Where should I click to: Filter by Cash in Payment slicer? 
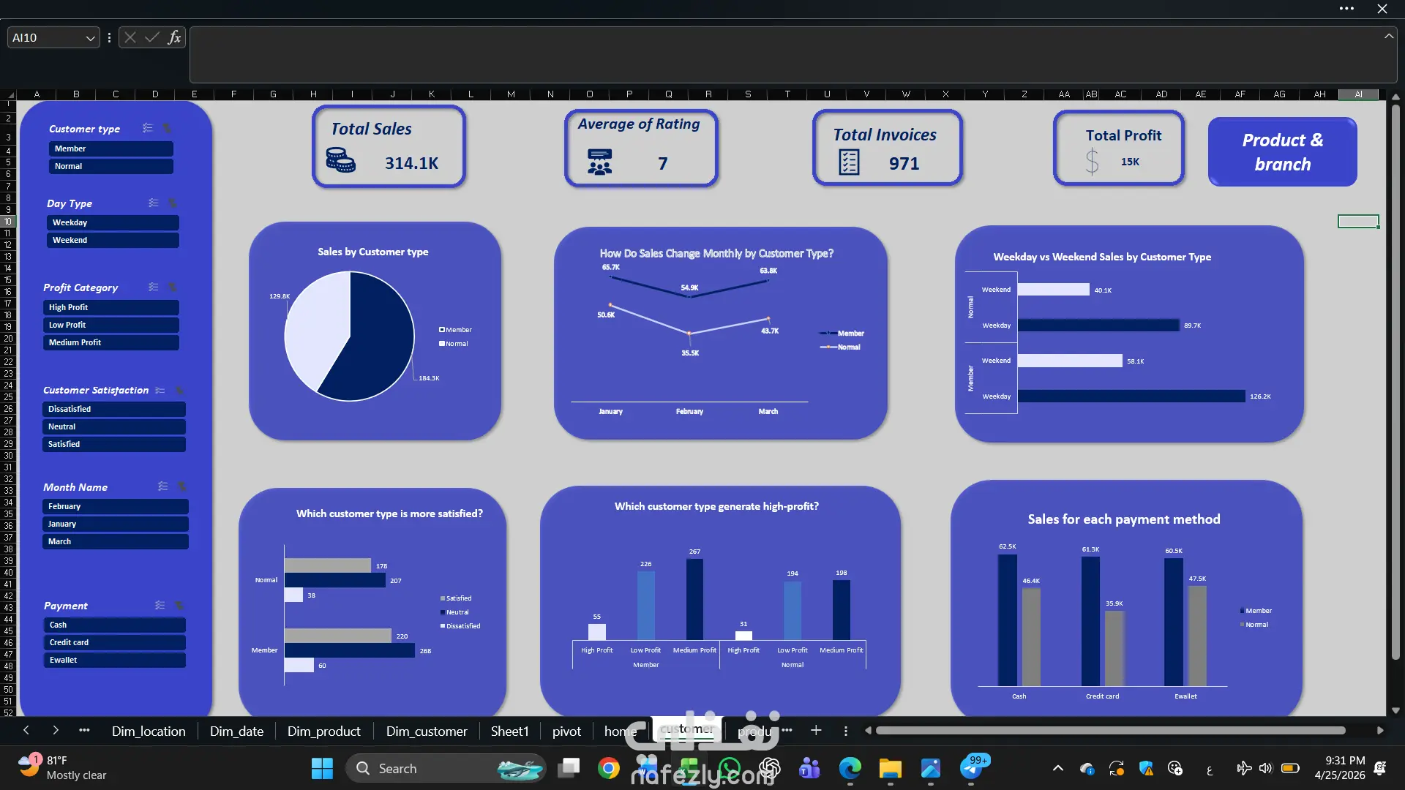pyautogui.click(x=114, y=625)
